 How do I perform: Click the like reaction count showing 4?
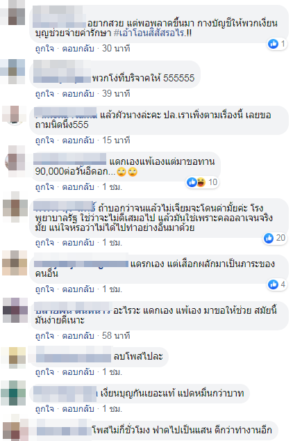tap(283, 284)
